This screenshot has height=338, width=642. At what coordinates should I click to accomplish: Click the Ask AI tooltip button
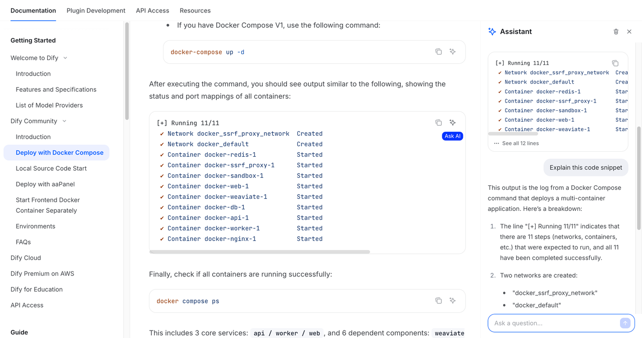tap(452, 136)
